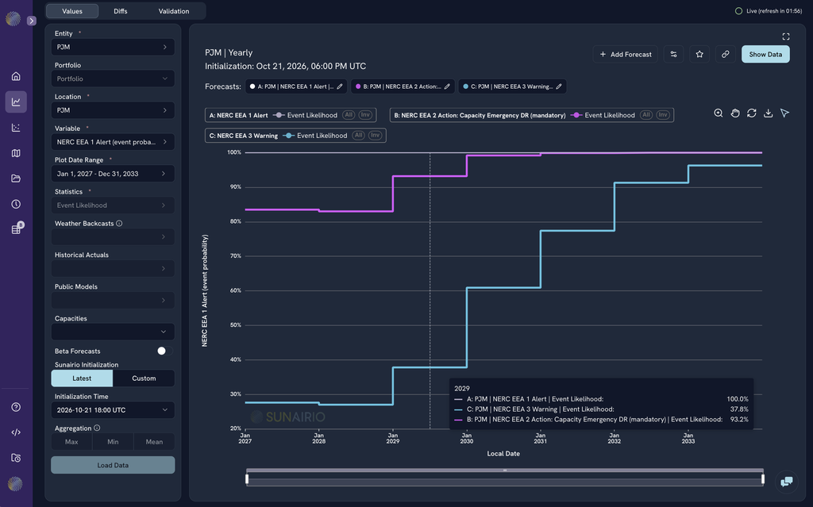Switch to the Diffs tab

[x=121, y=11]
